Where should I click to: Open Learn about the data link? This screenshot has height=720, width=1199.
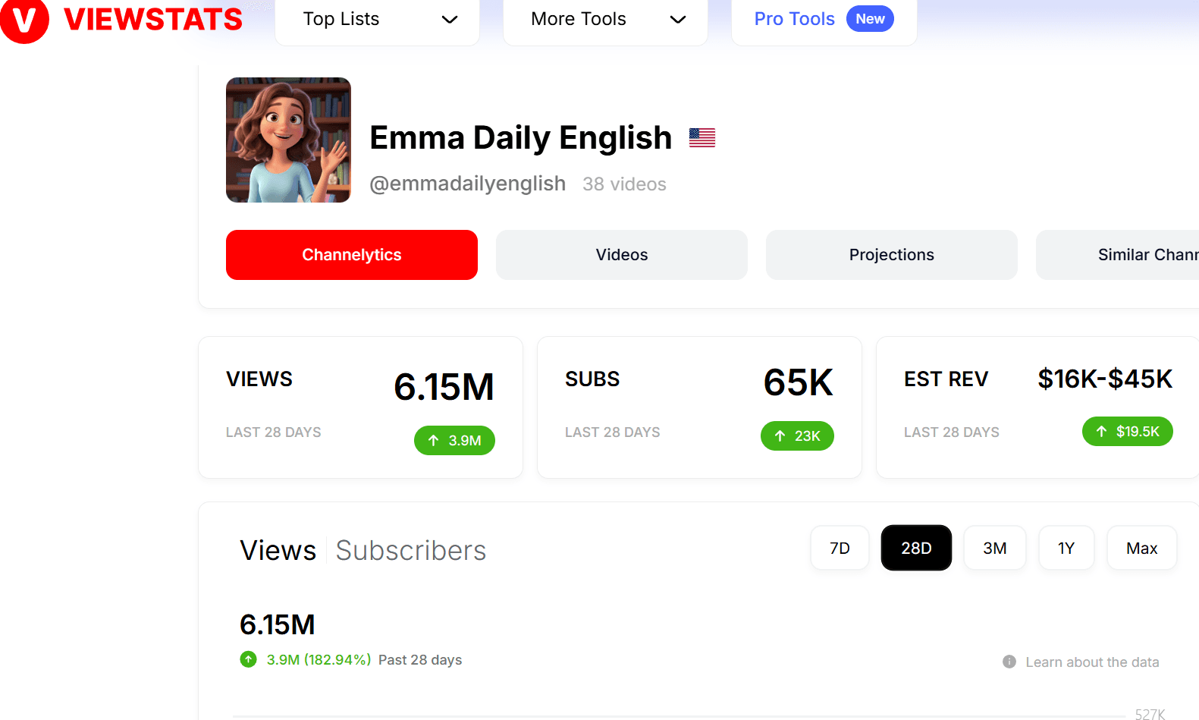(1092, 662)
